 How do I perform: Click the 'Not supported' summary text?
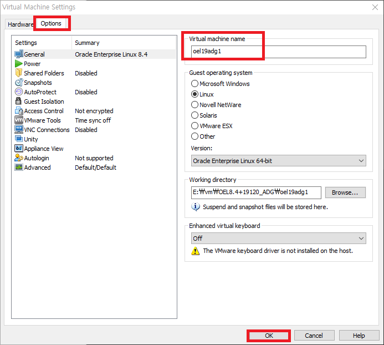coord(94,158)
